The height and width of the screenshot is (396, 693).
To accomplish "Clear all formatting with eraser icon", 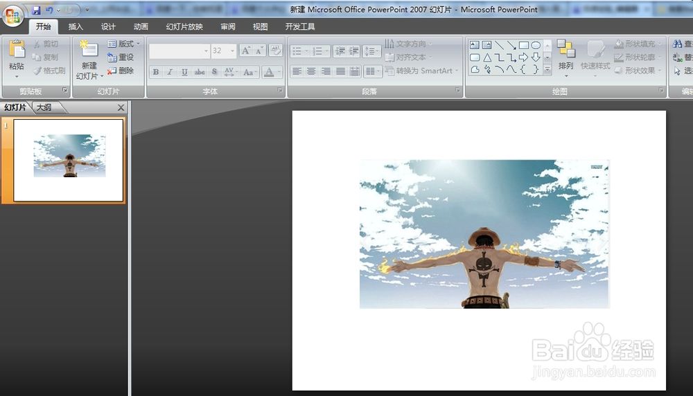I will point(275,51).
